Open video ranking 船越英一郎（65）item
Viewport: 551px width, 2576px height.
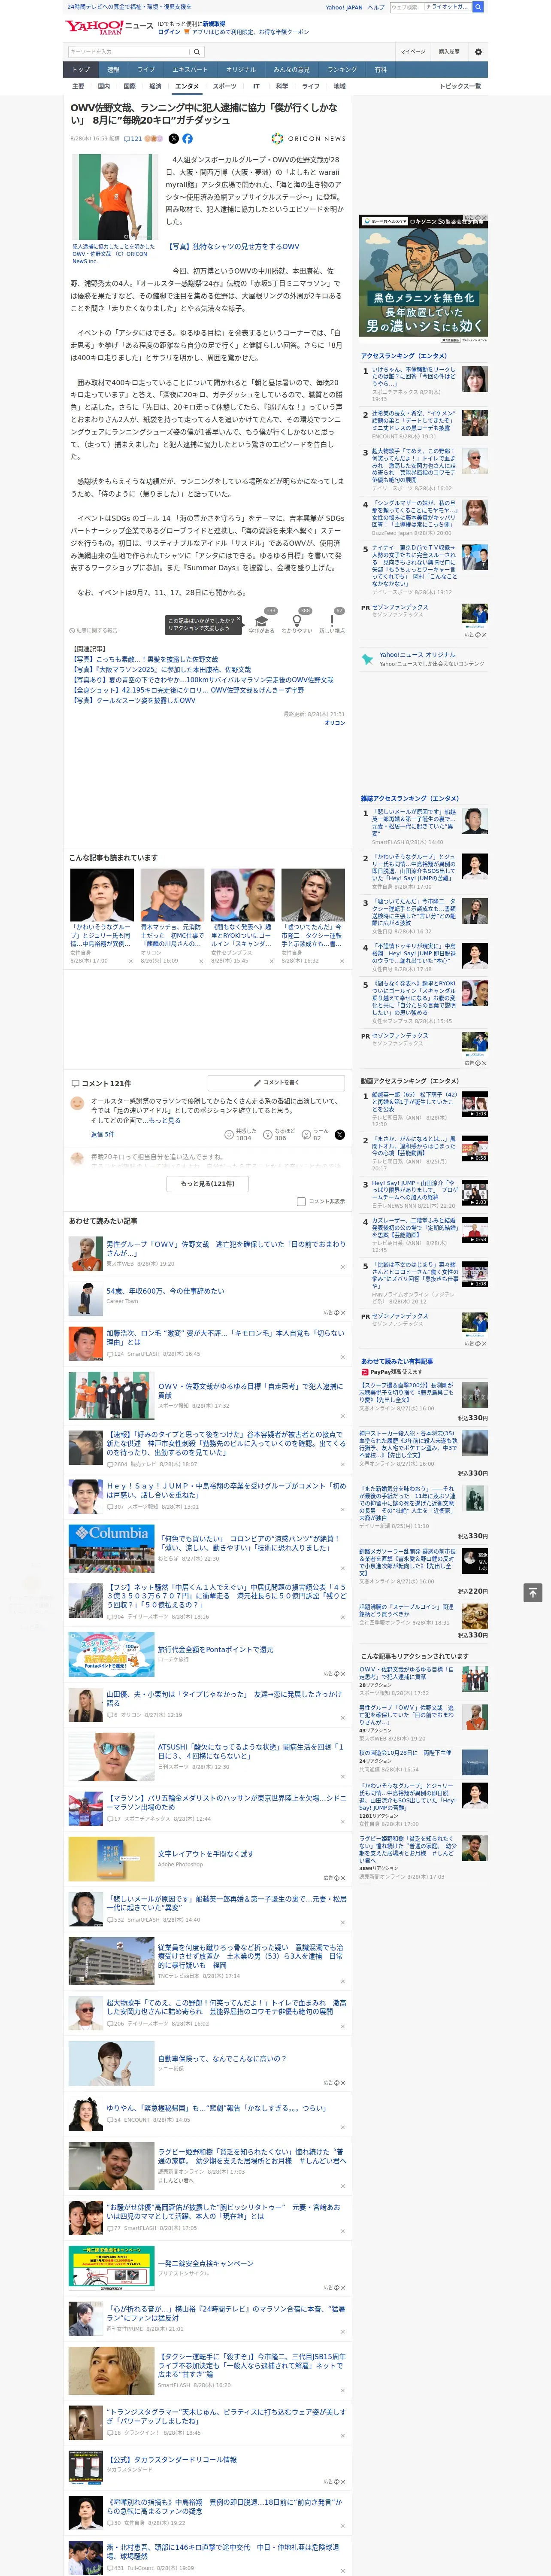pyautogui.click(x=424, y=1108)
